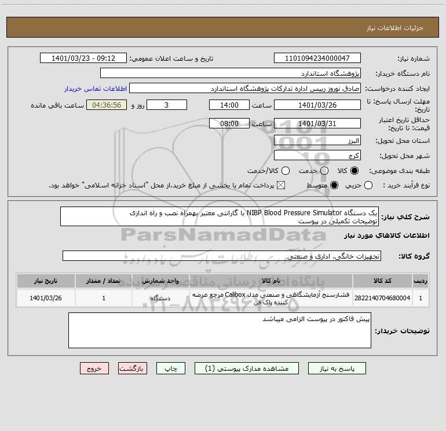This screenshot has width=446, height=431.
Task: Click the شرح کلی نیاز description box
Action: point(220,216)
